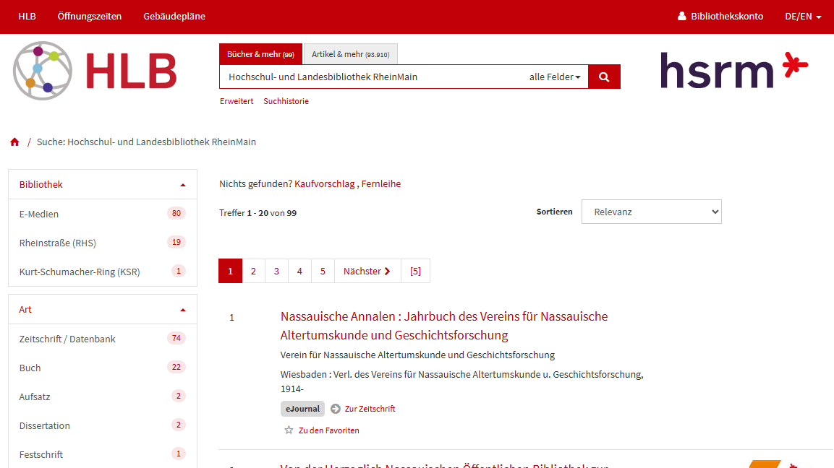Switch to Artikel & mehr tab
The width and height of the screenshot is (834, 468).
tap(350, 54)
